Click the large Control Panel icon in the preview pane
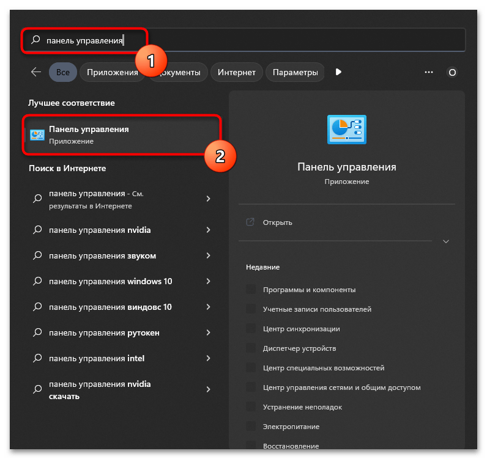The width and height of the screenshot is (487, 459). click(x=347, y=130)
